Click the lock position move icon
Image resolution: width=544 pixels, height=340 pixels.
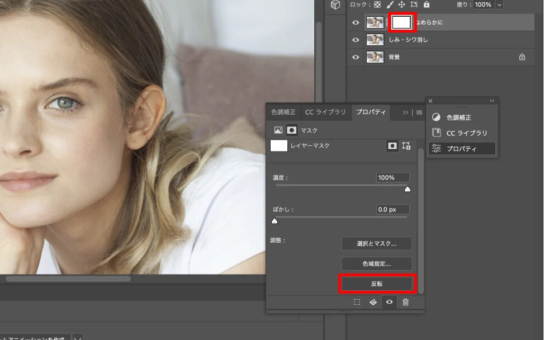(401, 4)
